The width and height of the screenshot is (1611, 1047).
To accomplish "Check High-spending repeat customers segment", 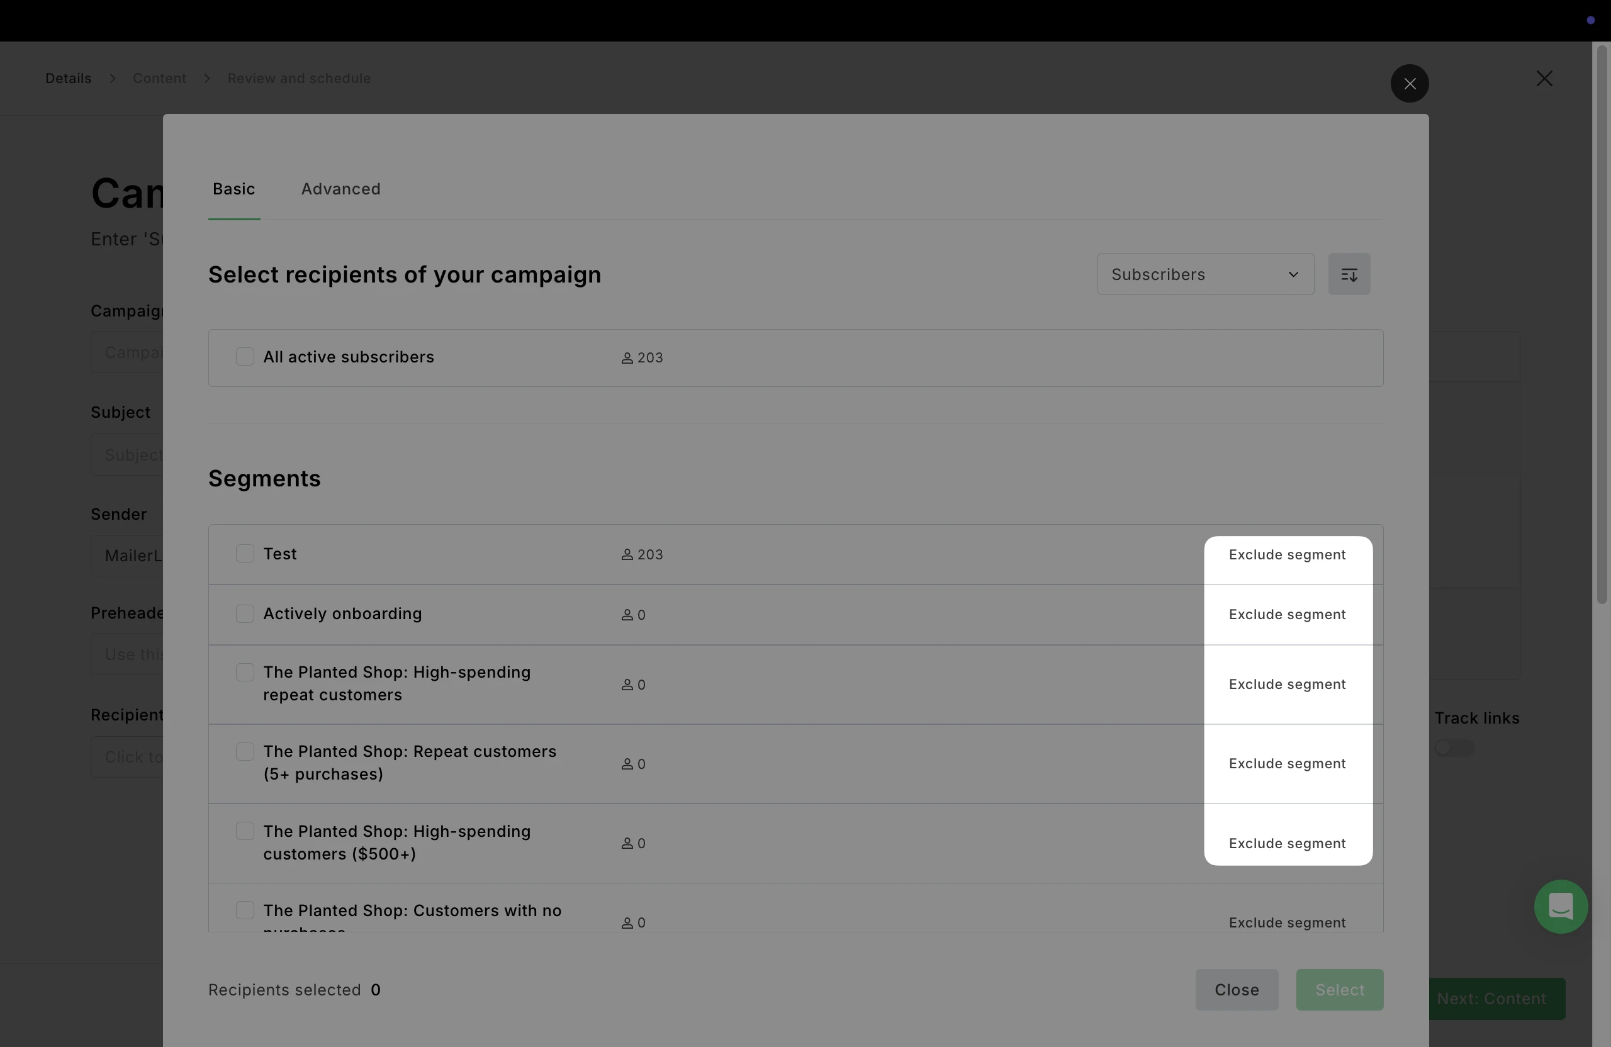I will point(244,673).
